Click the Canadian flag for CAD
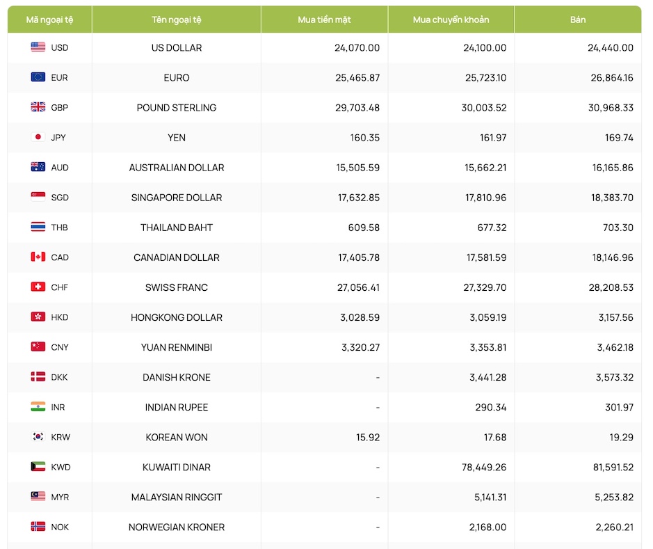The image size is (653, 549). (x=38, y=257)
